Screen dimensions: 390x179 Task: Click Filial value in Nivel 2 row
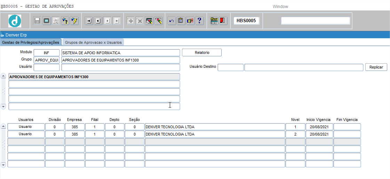[95, 134]
